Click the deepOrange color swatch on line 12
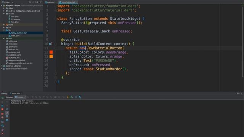This screenshot has height=137, width=244. coord(51,52)
